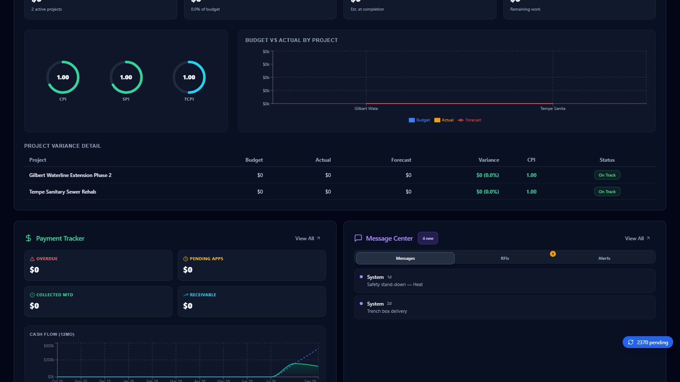This screenshot has width=680, height=382.
Task: Click the Pending Apps $0 card
Action: [252, 265]
